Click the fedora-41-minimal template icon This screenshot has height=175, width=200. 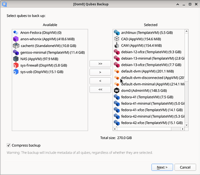(x=116, y=103)
